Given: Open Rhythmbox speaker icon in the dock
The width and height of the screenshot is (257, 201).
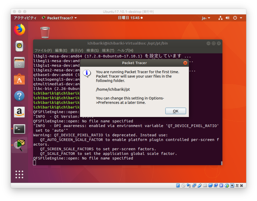Looking at the screenshot, I should pyautogui.click(x=19, y=46).
